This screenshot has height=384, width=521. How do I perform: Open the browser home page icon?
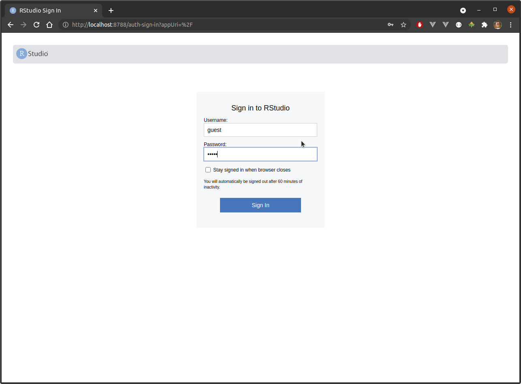pos(49,25)
